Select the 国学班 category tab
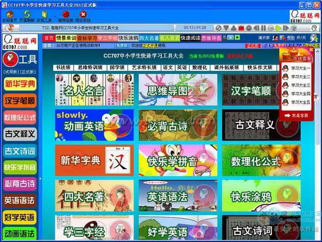Image resolution: width=322 pixels, height=242 pixels. tap(117, 67)
